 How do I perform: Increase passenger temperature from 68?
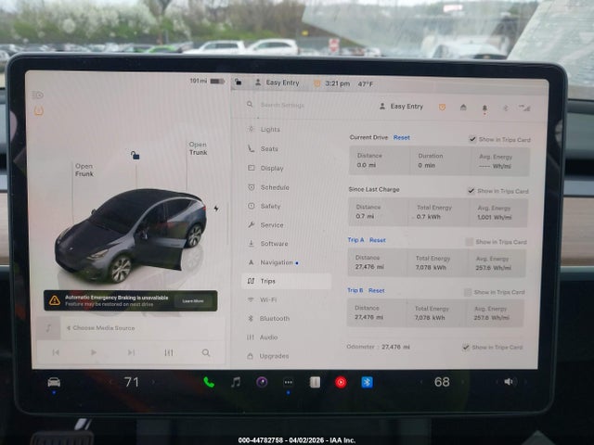(463, 382)
